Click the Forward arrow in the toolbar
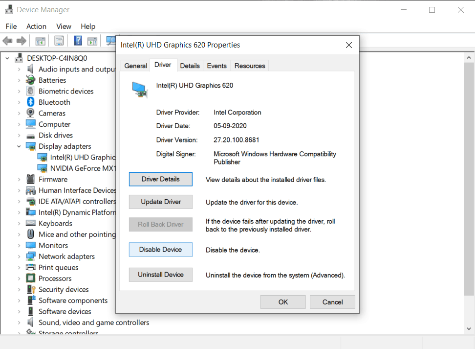Viewport: 475px width, 349px height. tap(21, 41)
